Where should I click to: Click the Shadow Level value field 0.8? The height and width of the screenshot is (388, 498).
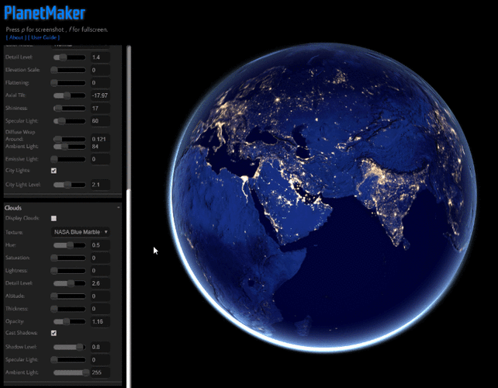point(100,347)
